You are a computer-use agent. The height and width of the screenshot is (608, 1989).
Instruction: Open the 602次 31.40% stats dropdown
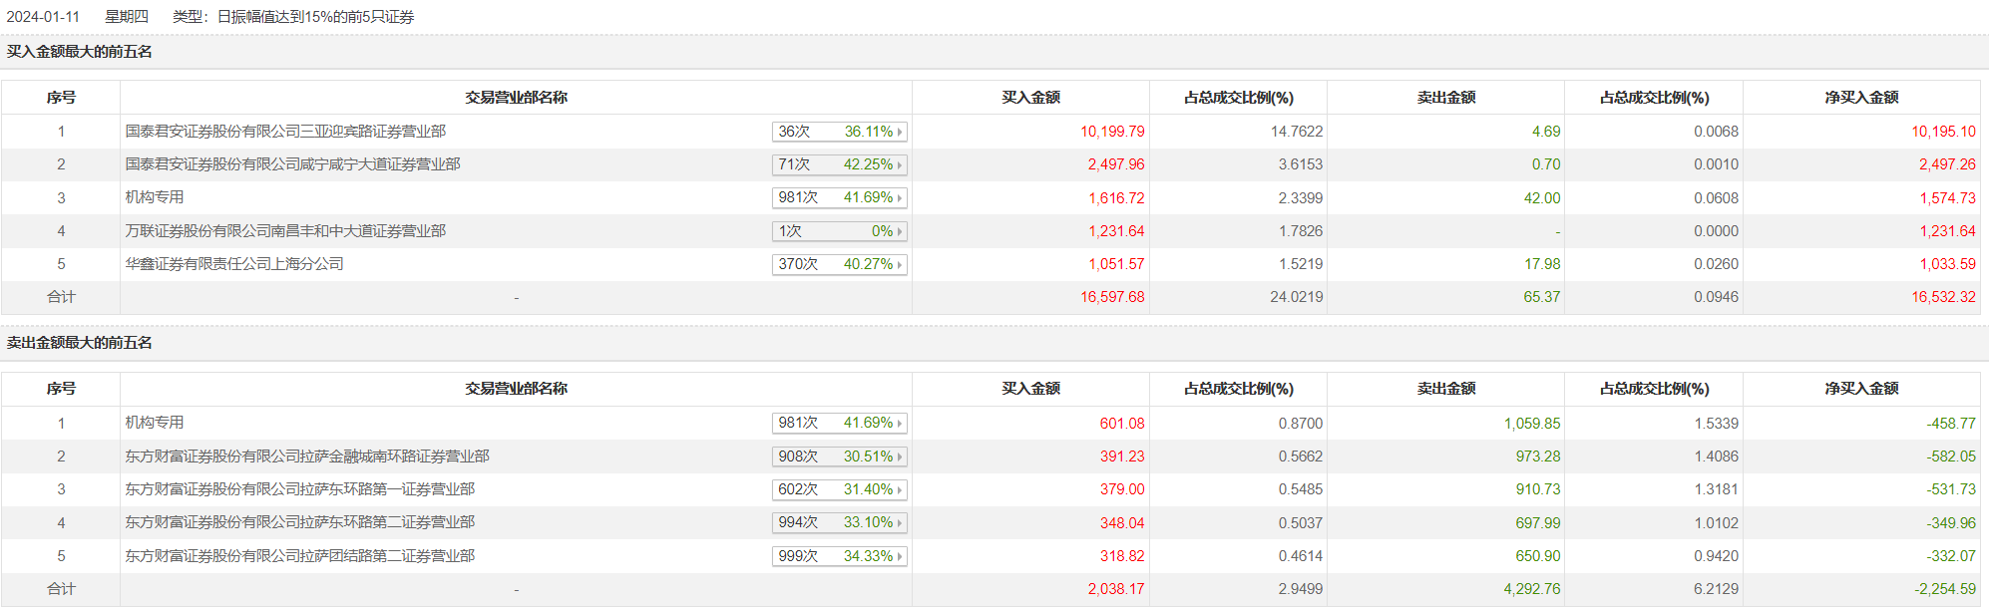(x=839, y=489)
